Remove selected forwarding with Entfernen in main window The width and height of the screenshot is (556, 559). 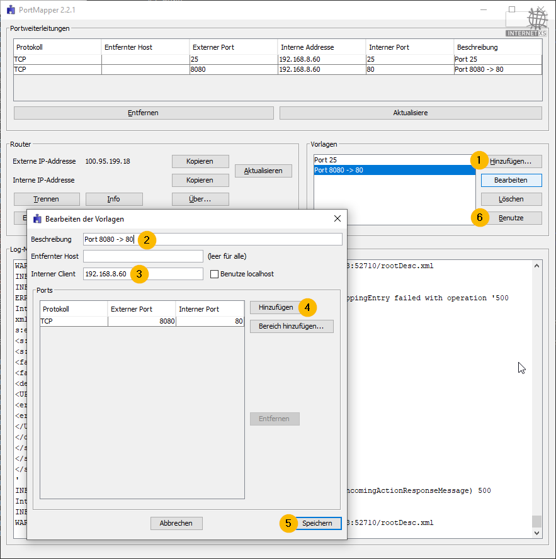pyautogui.click(x=144, y=113)
